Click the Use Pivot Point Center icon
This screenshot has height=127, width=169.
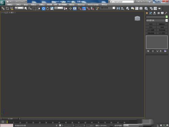click(66, 8)
